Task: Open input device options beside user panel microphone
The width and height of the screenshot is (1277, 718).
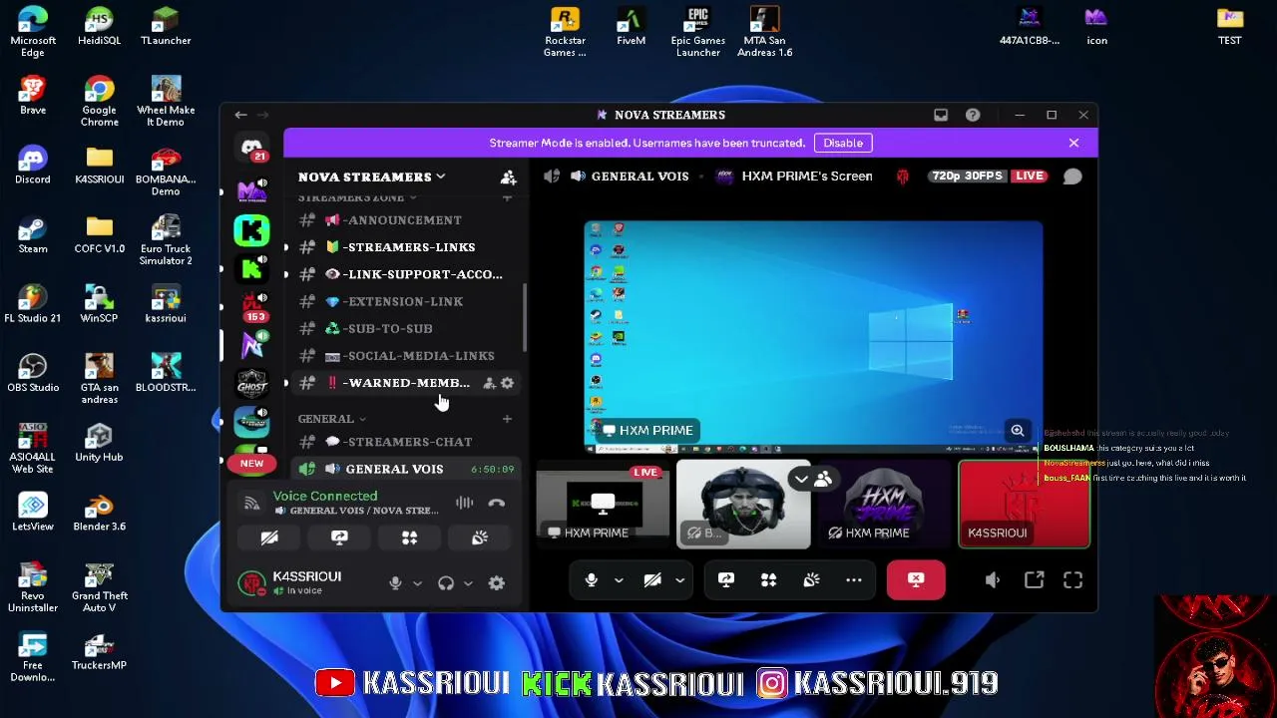Action: tap(417, 583)
